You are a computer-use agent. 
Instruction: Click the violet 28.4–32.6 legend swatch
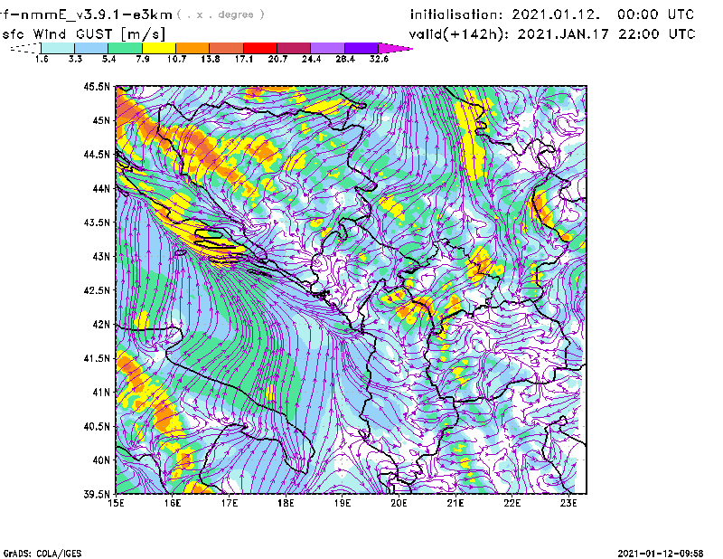tap(361, 48)
